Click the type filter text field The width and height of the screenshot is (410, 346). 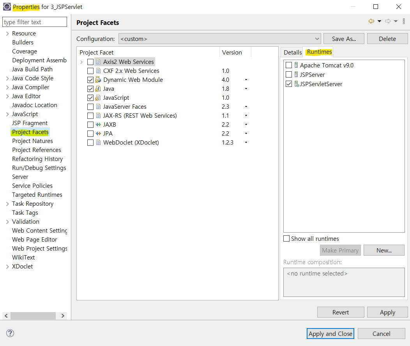[35, 22]
